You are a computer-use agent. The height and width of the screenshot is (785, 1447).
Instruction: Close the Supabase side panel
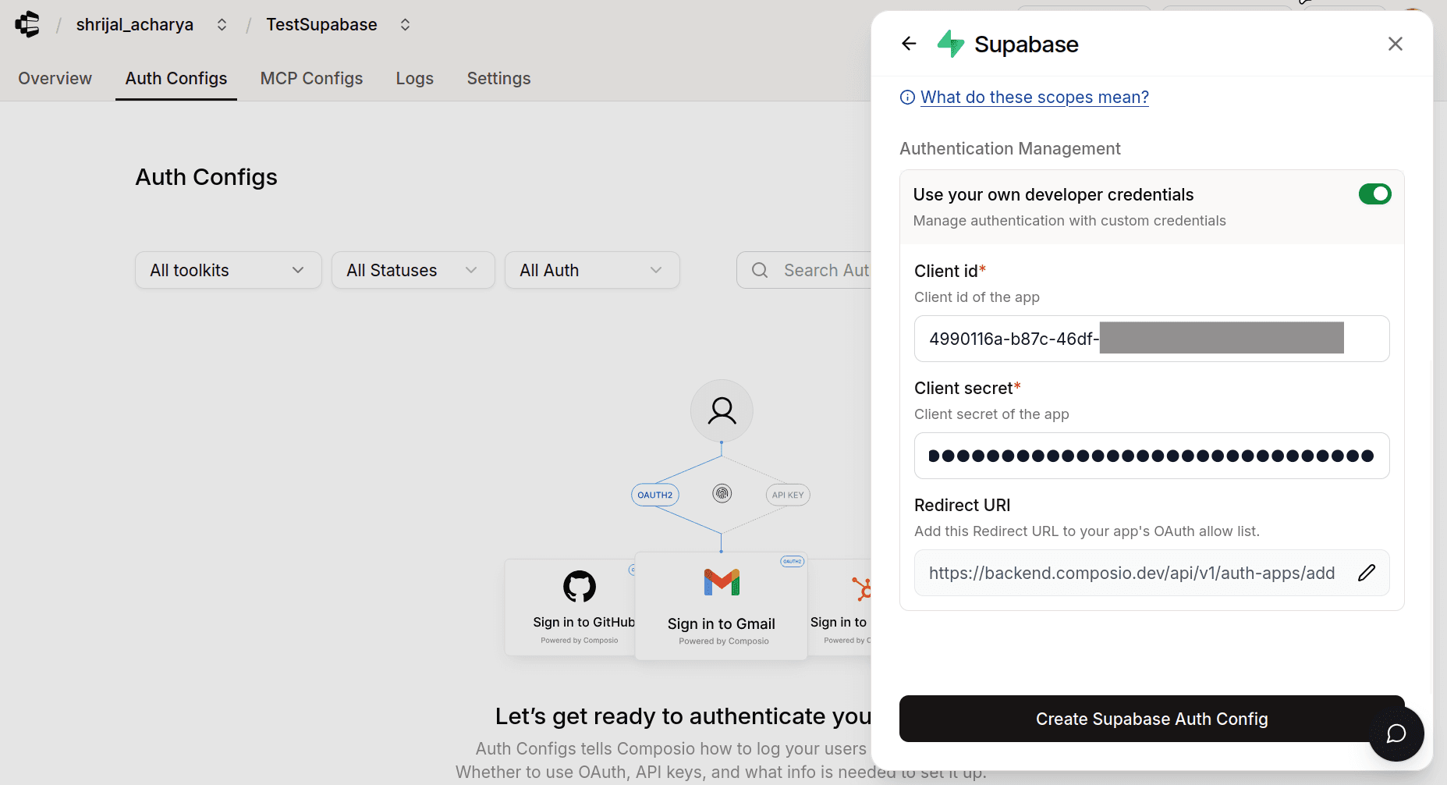(x=1396, y=44)
